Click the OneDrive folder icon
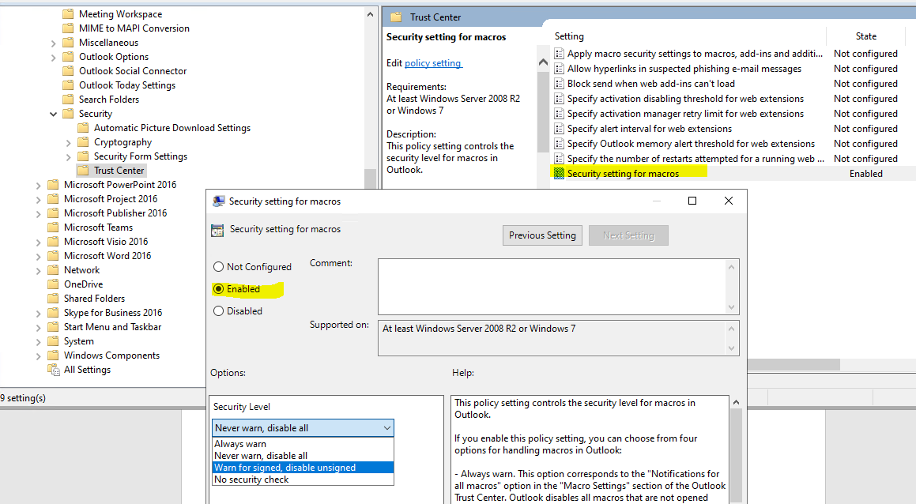Screen dimensions: 916x504 point(53,284)
